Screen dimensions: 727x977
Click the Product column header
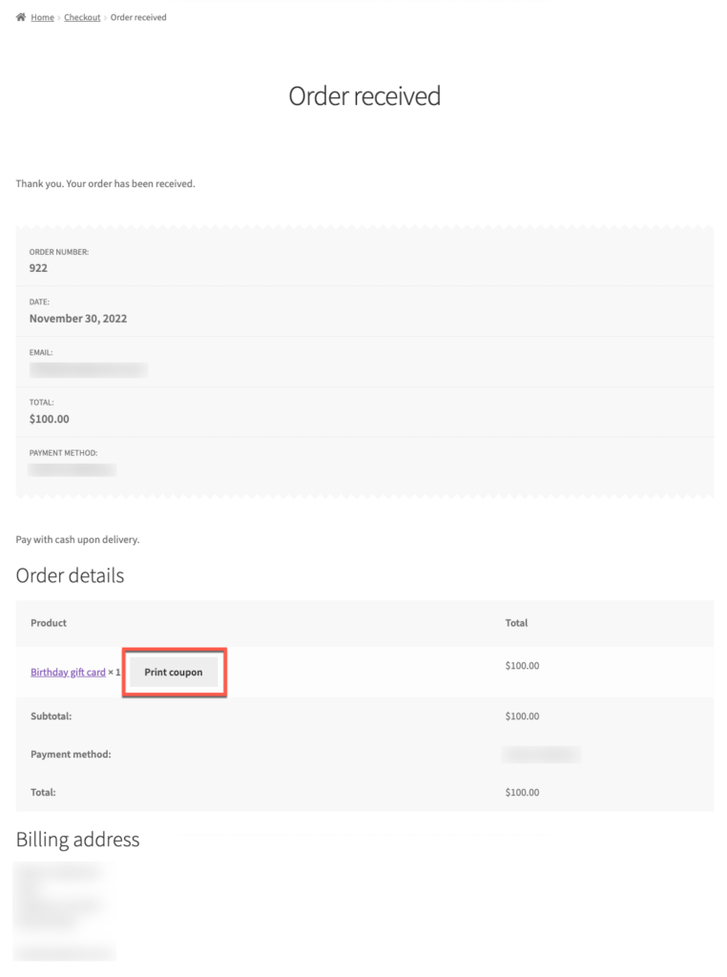[x=49, y=623]
